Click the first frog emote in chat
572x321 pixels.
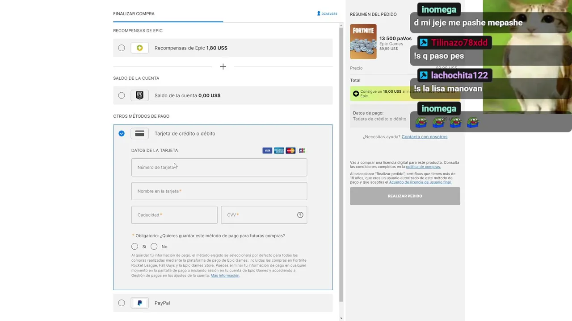(x=421, y=122)
